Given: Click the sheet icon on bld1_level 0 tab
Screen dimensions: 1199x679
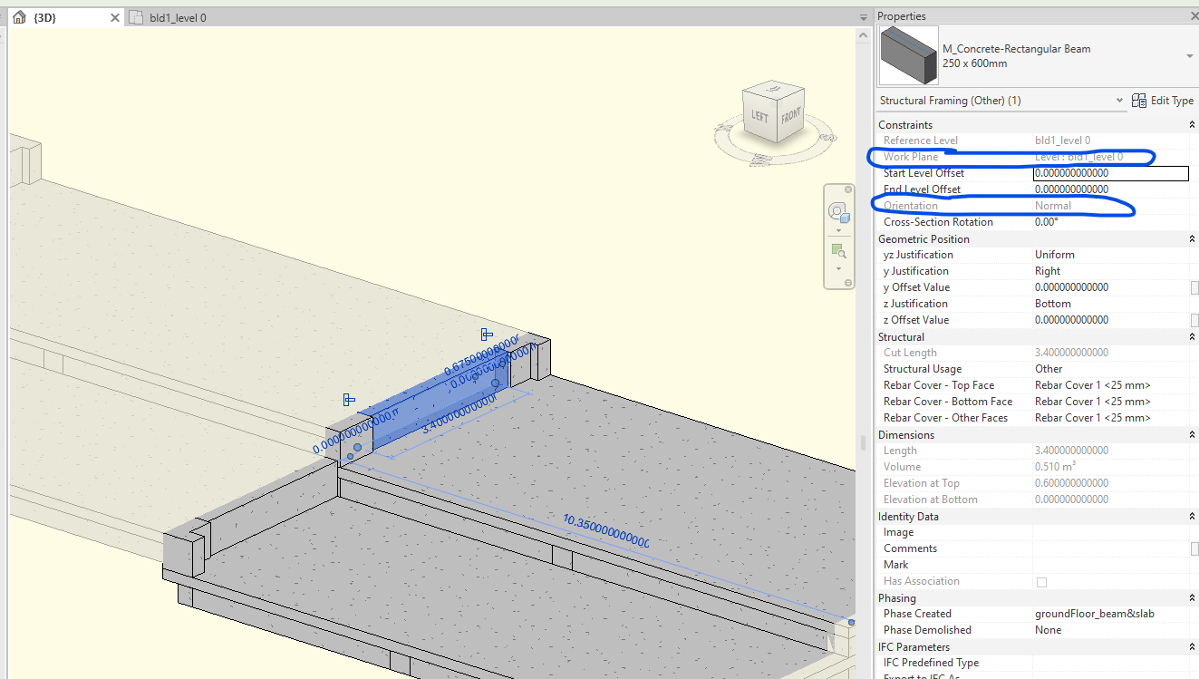Looking at the screenshot, I should (x=136, y=17).
